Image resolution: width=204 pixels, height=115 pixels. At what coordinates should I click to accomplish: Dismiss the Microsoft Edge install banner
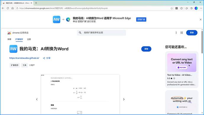point(200,20)
